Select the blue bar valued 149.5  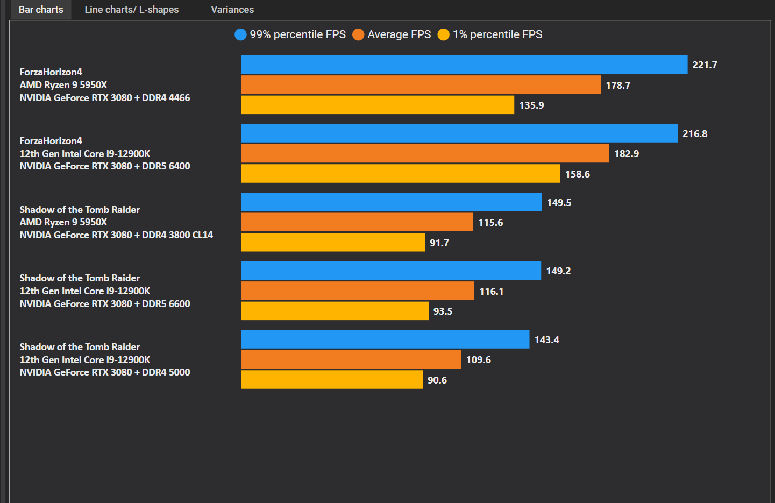pos(392,202)
